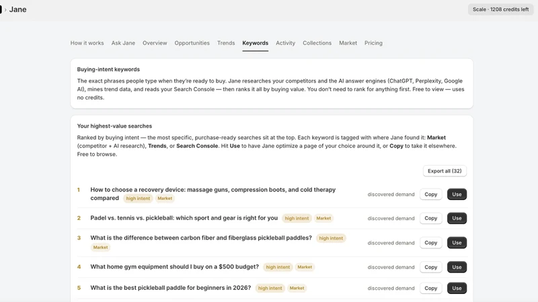Image resolution: width=538 pixels, height=302 pixels.
Task: Switch to the Collections tab
Action: (x=317, y=43)
